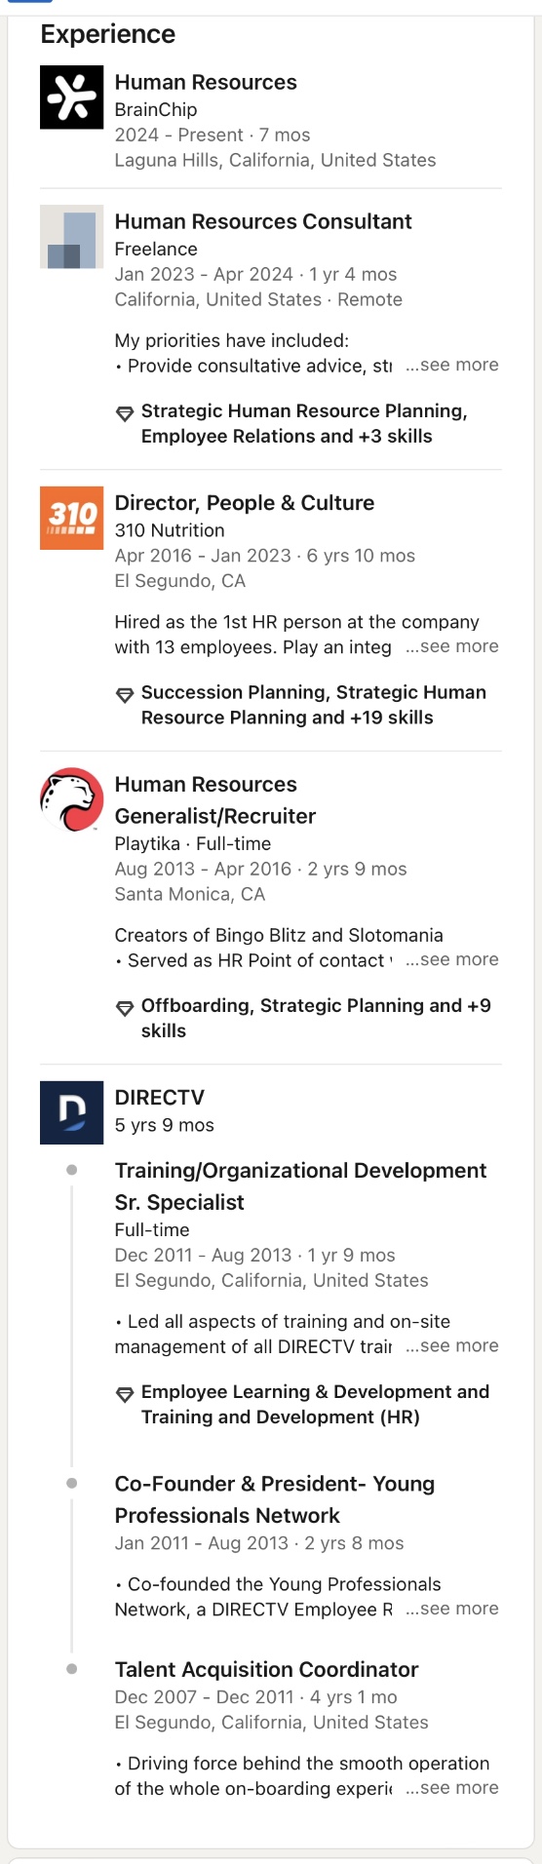Expand the Training Sr. Specialist description with see more
Viewport: 542px width, 1864px height.
[452, 1345]
